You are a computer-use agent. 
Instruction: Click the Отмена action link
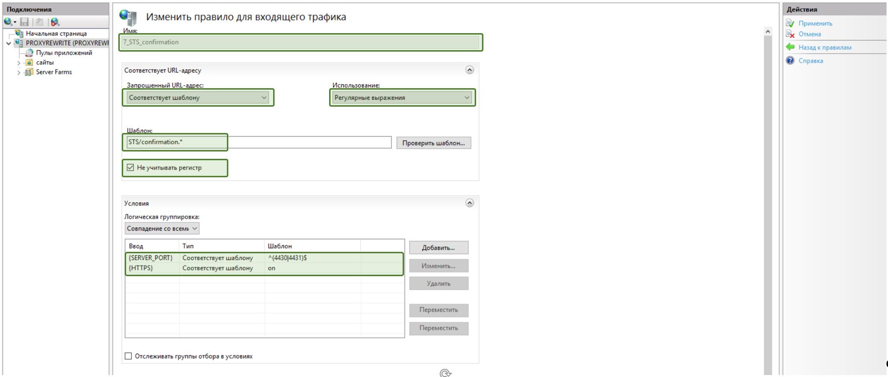click(x=810, y=34)
